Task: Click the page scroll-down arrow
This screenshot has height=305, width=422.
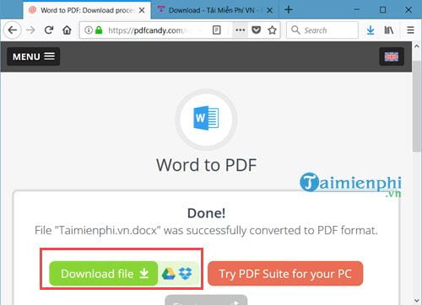Action: click(x=417, y=301)
